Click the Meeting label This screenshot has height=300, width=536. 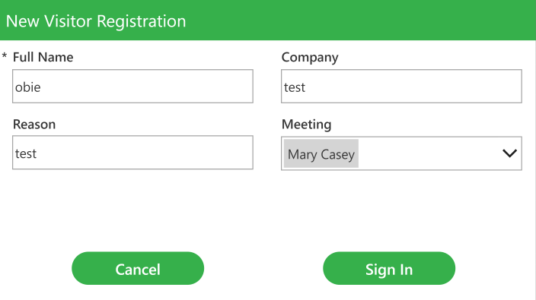[x=306, y=125]
